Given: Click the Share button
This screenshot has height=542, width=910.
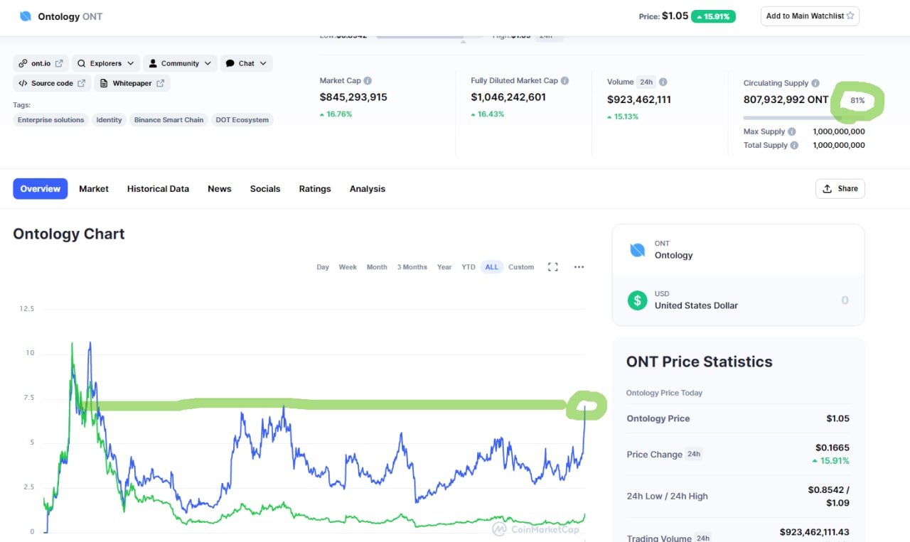Looking at the screenshot, I should tap(840, 189).
